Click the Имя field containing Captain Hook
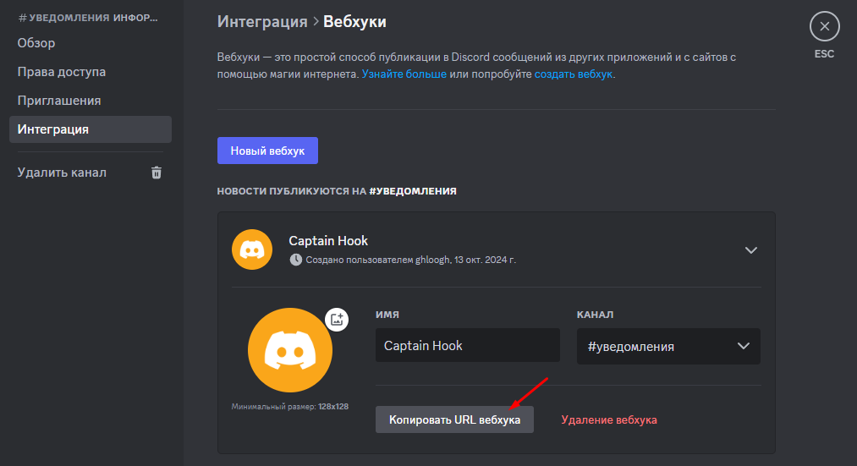Viewport: 857px width, 466px height. [x=467, y=345]
